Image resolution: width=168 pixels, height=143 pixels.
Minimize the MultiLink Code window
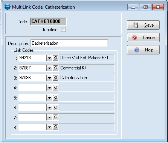tap(133, 7)
